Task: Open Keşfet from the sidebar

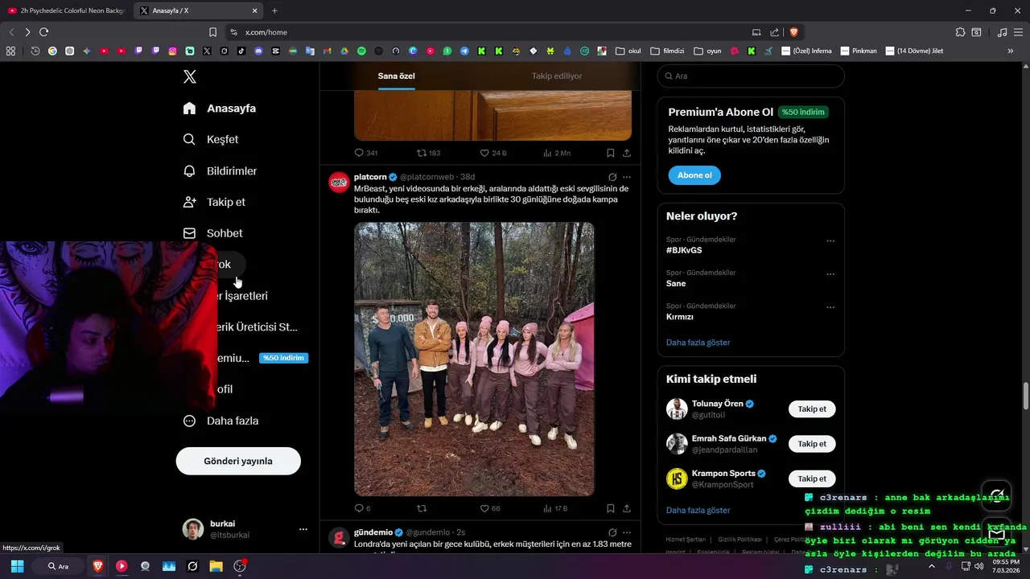Action: (211, 139)
